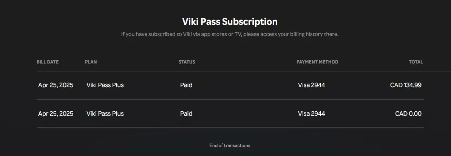Viewport: 451px width, 156px height.
Task: Click the divider line between the two transactions
Action: click(230, 99)
